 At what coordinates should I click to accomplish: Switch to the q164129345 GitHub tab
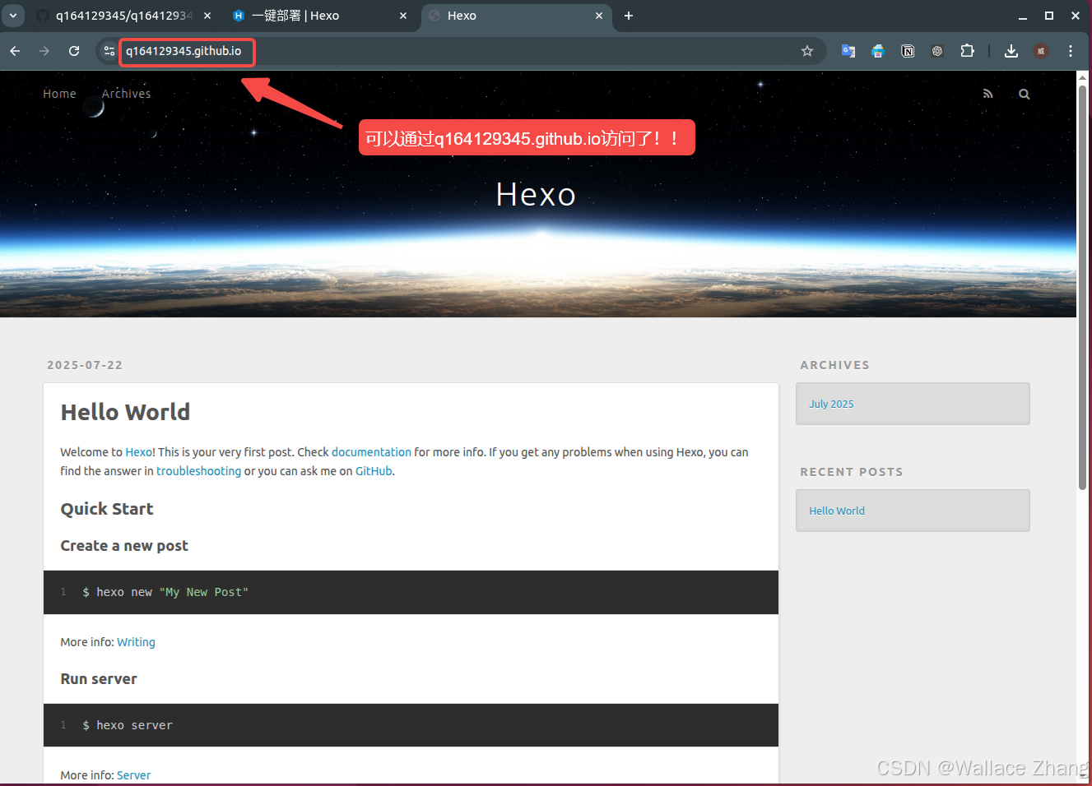(x=123, y=16)
